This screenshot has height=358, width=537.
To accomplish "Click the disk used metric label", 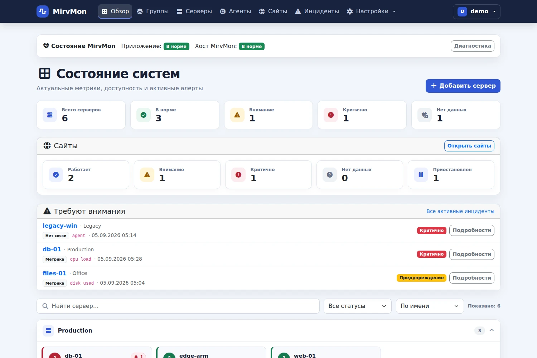I will pos(82,283).
